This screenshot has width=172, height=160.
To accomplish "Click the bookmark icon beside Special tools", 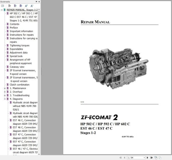I will click(7, 56).
